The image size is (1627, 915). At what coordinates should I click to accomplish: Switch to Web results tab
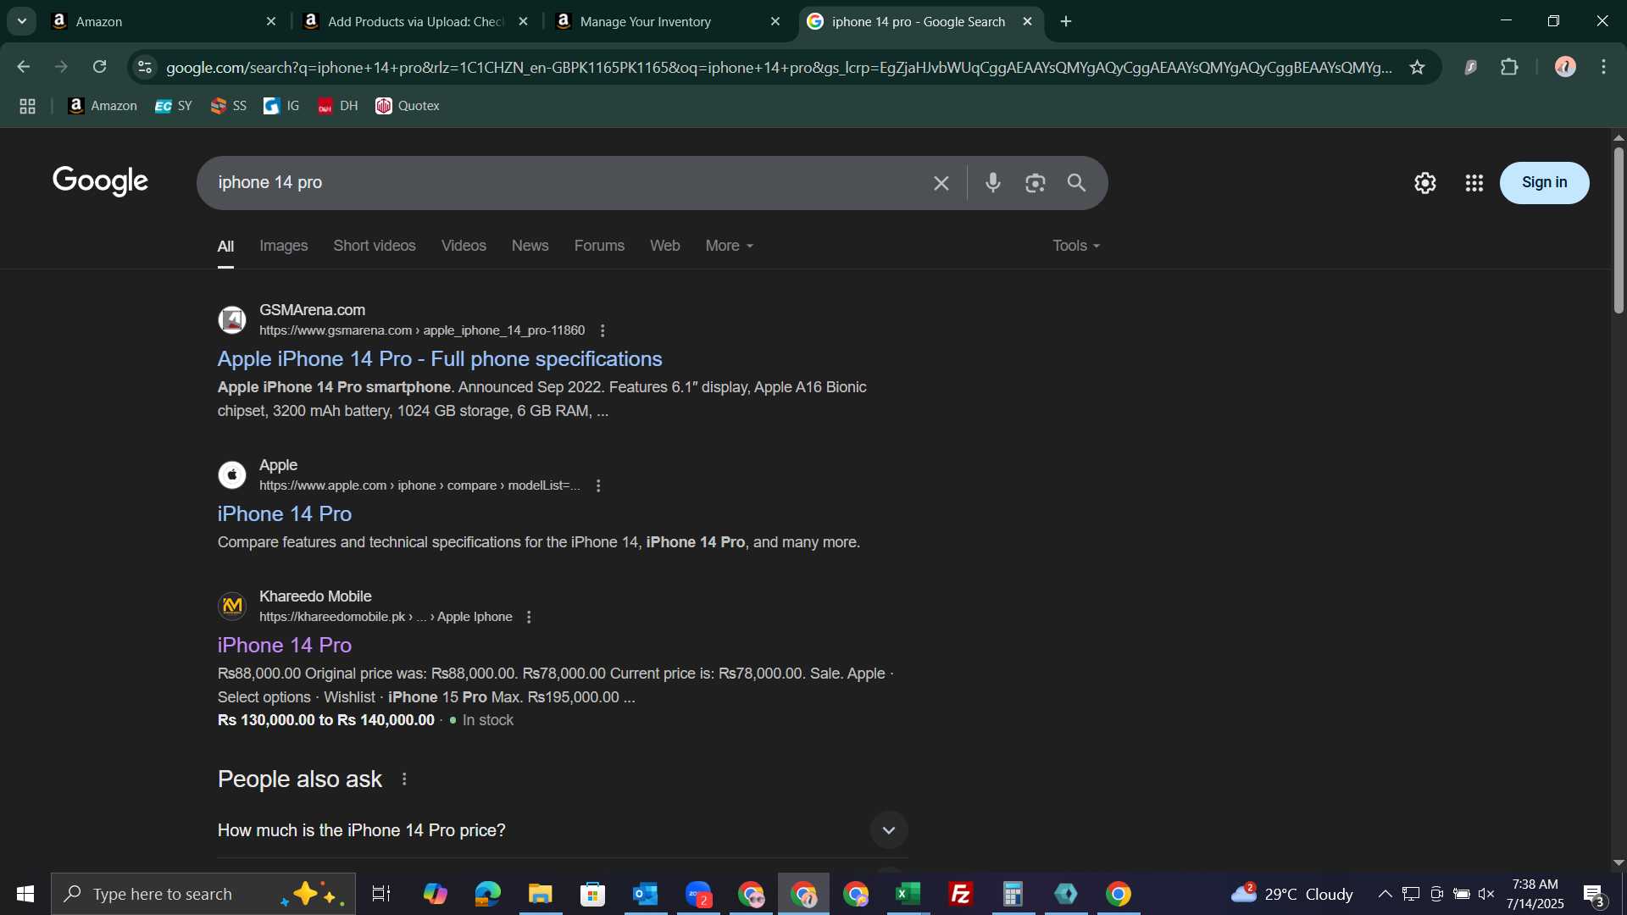coord(665,246)
